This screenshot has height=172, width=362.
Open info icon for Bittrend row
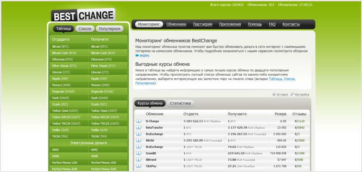[x=138, y=160]
